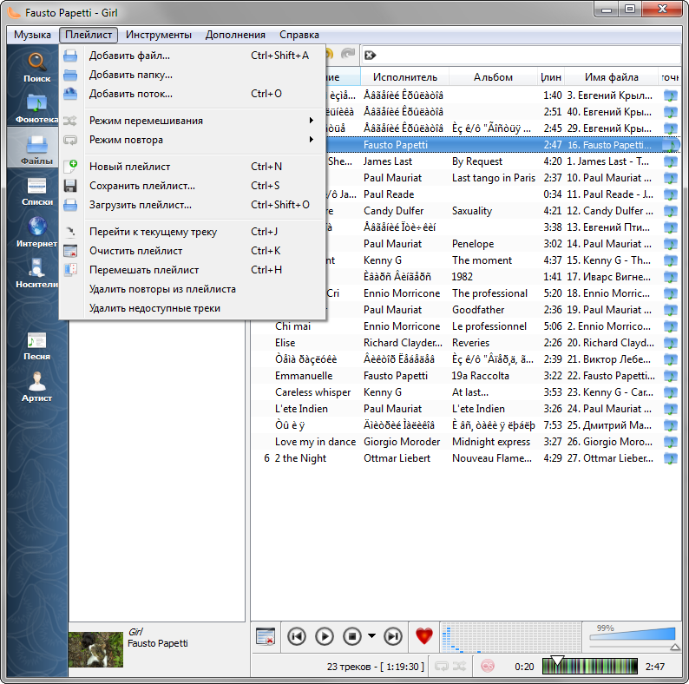Click the volume slider bar
The image size is (689, 684).
pyautogui.click(x=633, y=634)
